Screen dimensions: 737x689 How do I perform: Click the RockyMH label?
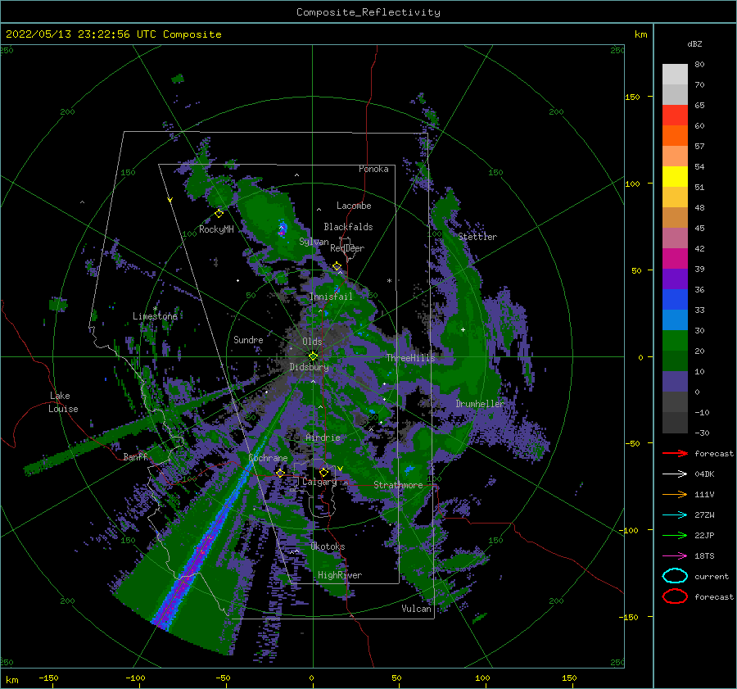tap(216, 229)
